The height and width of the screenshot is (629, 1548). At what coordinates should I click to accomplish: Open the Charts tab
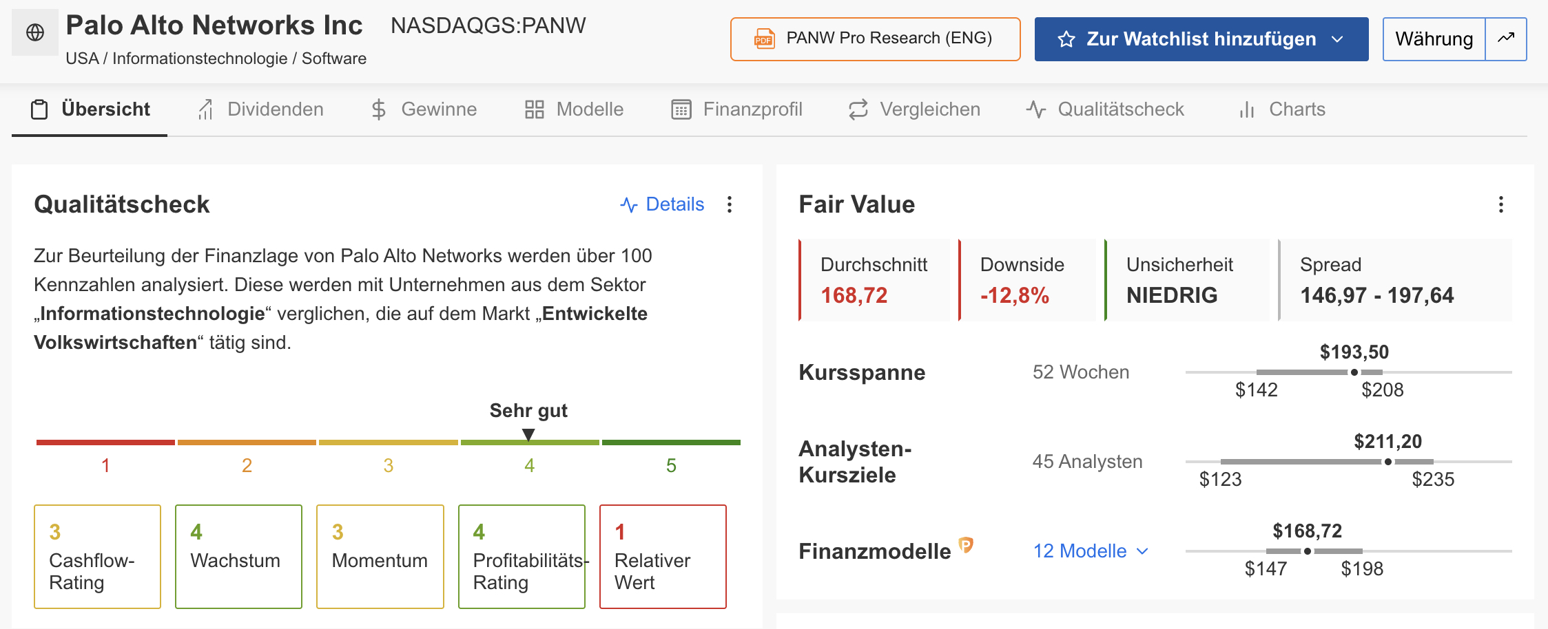(x=1281, y=109)
